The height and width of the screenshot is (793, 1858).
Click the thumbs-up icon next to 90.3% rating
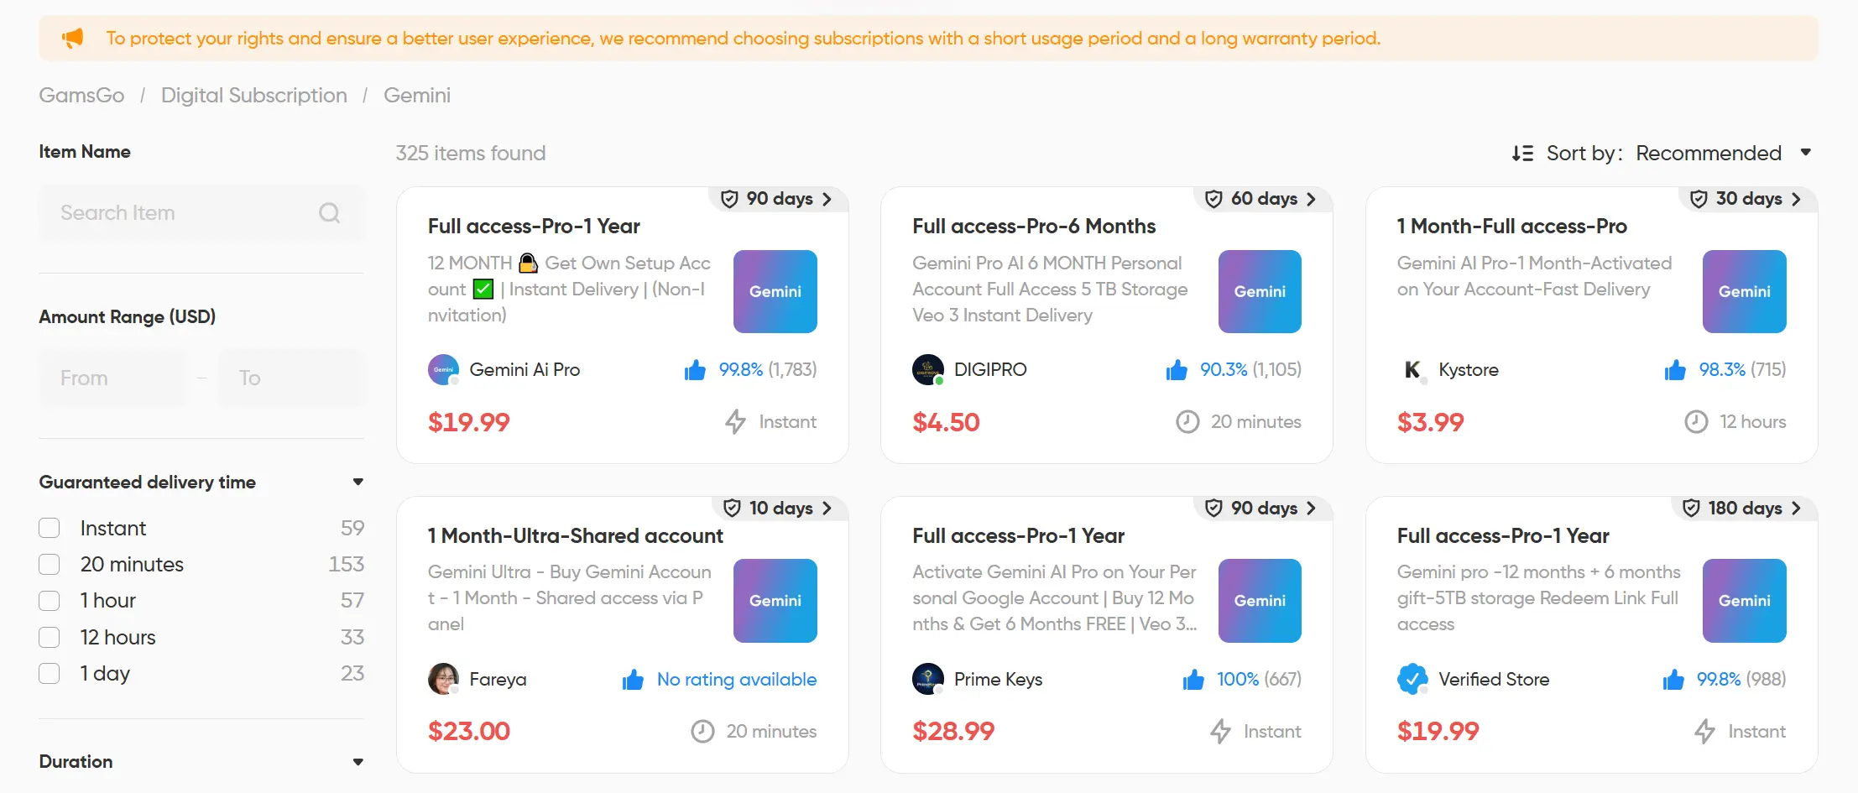(x=1177, y=370)
